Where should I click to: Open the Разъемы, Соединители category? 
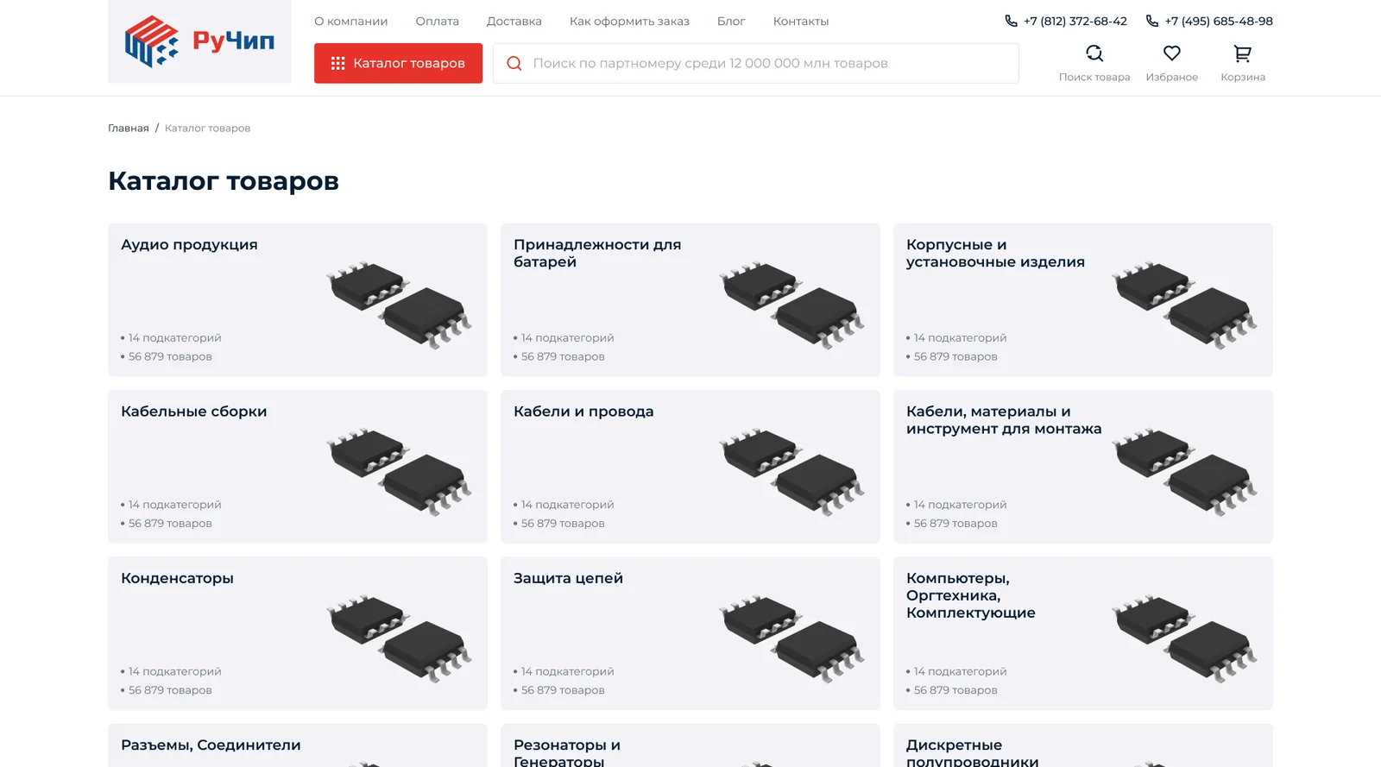coord(298,745)
